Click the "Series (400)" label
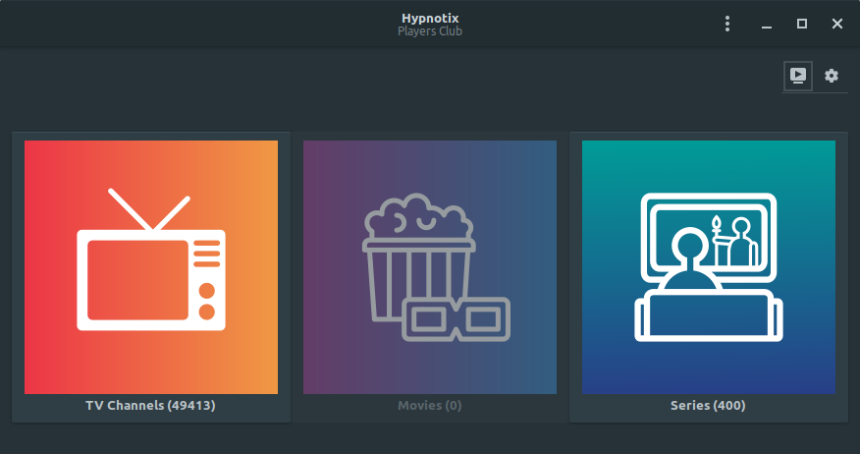The image size is (860, 454). (708, 406)
